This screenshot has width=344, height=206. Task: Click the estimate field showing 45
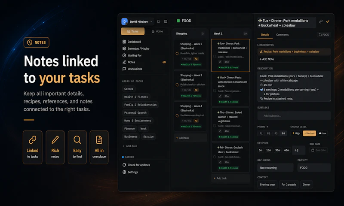[x=298, y=150]
